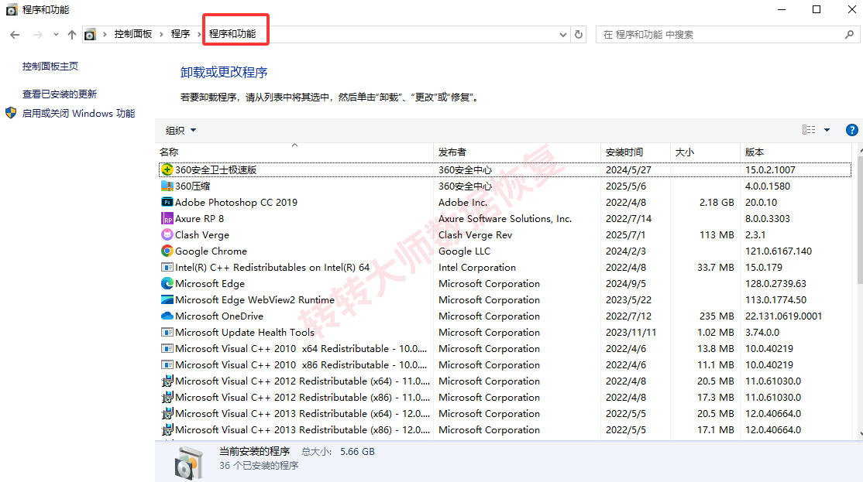Click the 360安全卫士极速版 program icon

(167, 170)
